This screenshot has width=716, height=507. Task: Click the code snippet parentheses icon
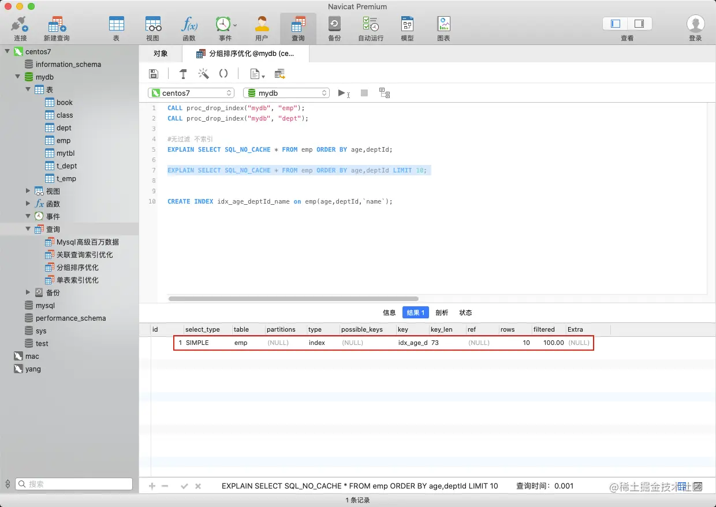[x=223, y=74]
